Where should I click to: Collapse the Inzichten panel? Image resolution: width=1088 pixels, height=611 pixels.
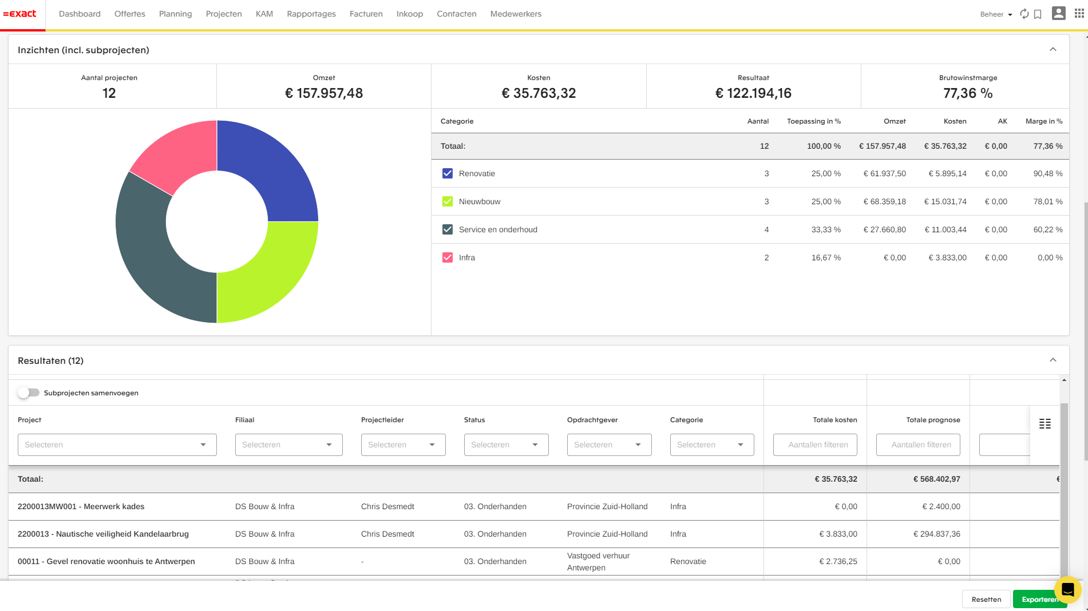[x=1053, y=50]
